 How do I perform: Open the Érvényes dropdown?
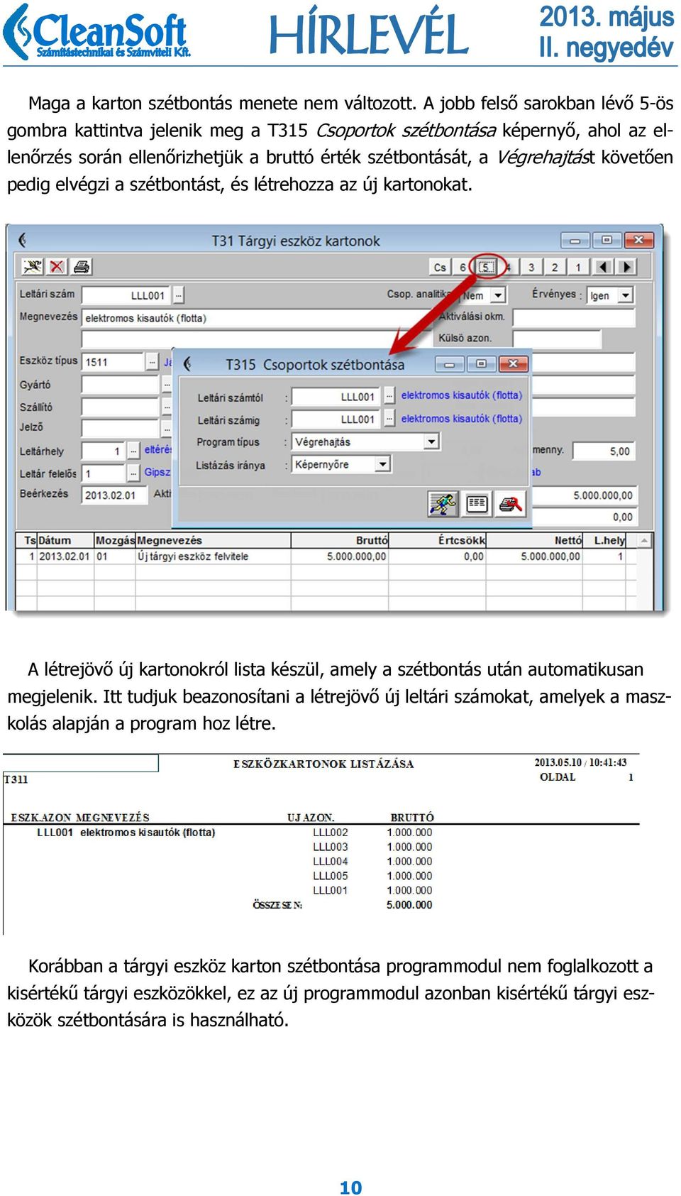(626, 295)
